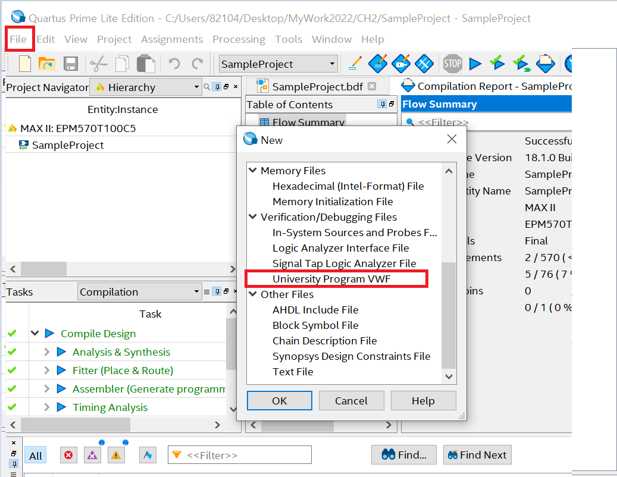This screenshot has width=617, height=477.
Task: Click the Project Navigator search icon
Action: coord(206,87)
